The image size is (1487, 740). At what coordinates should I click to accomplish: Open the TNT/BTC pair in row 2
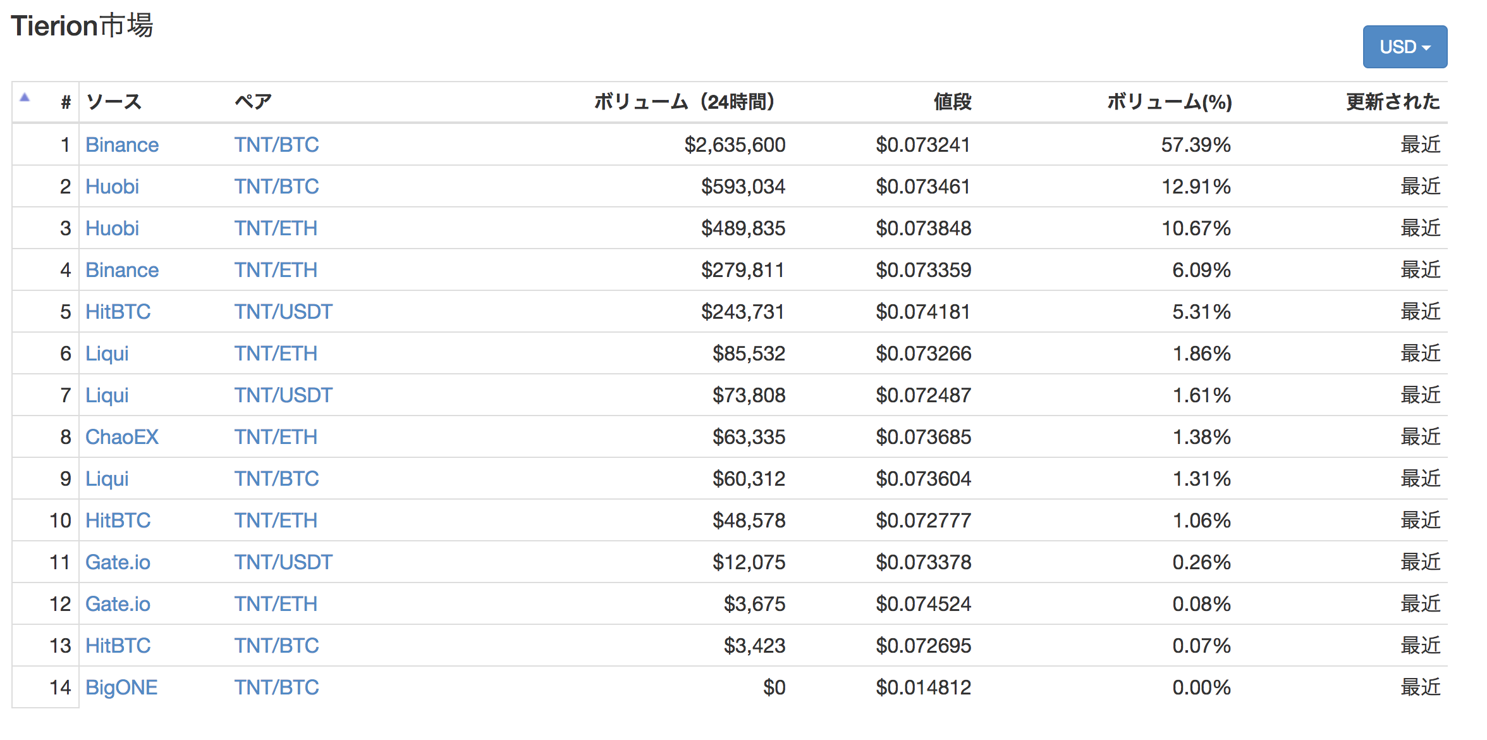pos(276,187)
